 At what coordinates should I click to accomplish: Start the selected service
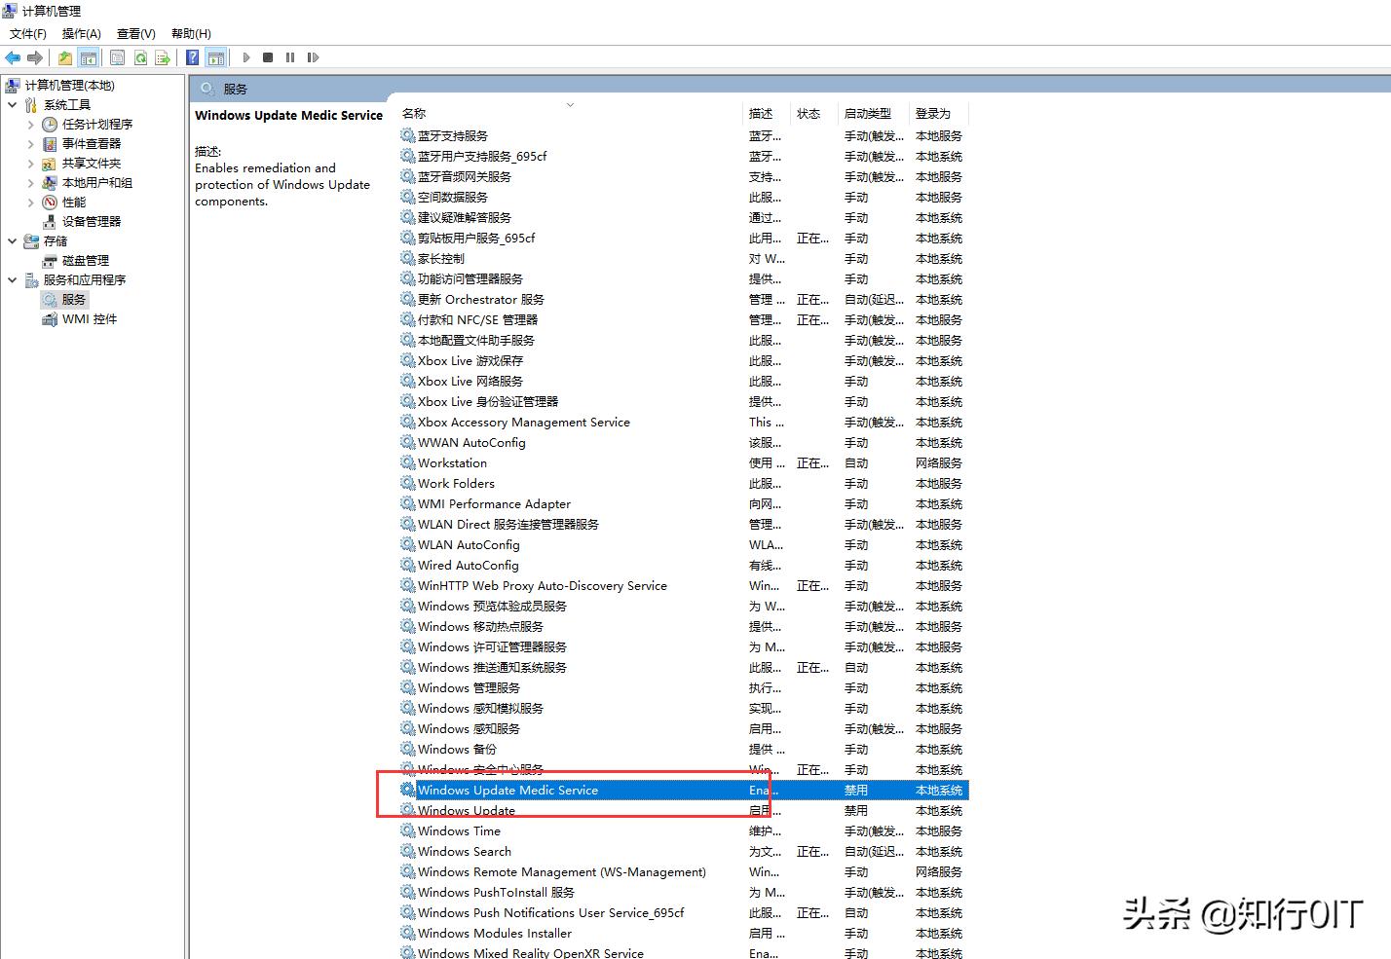246,56
